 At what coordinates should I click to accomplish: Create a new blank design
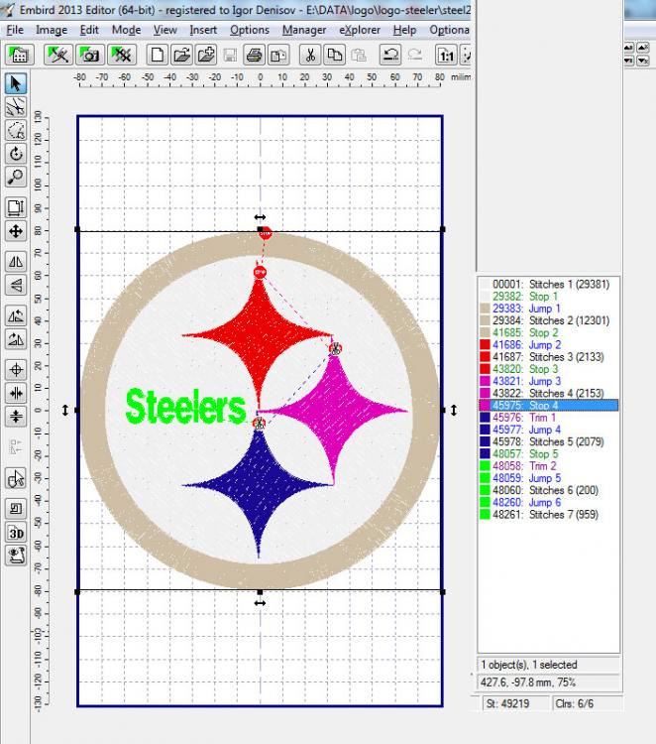click(157, 55)
